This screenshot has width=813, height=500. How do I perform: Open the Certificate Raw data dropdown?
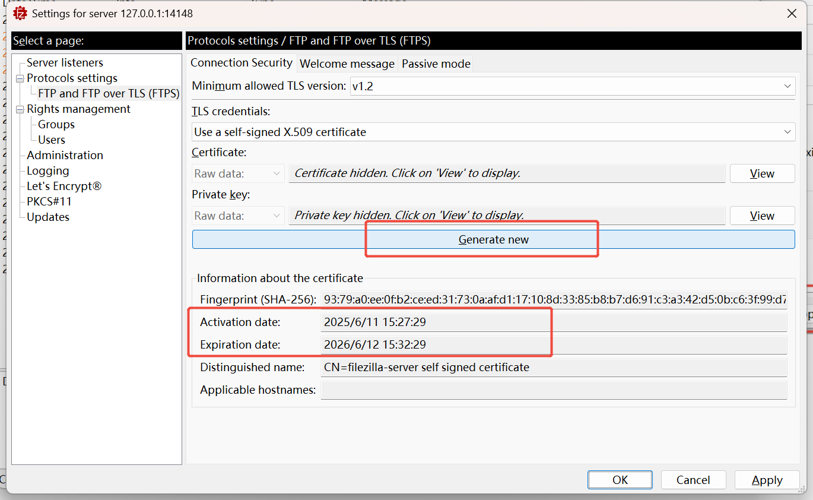click(238, 173)
